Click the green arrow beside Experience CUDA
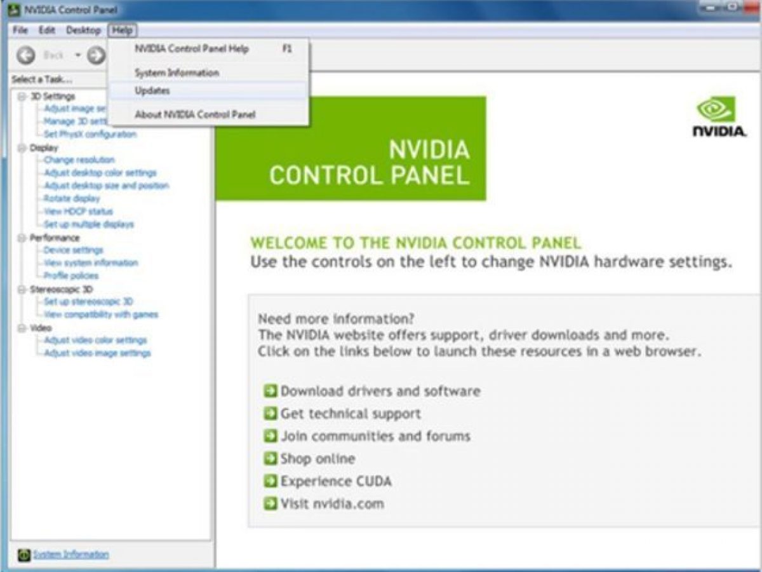Screen dimensions: 762x572 (x=271, y=482)
